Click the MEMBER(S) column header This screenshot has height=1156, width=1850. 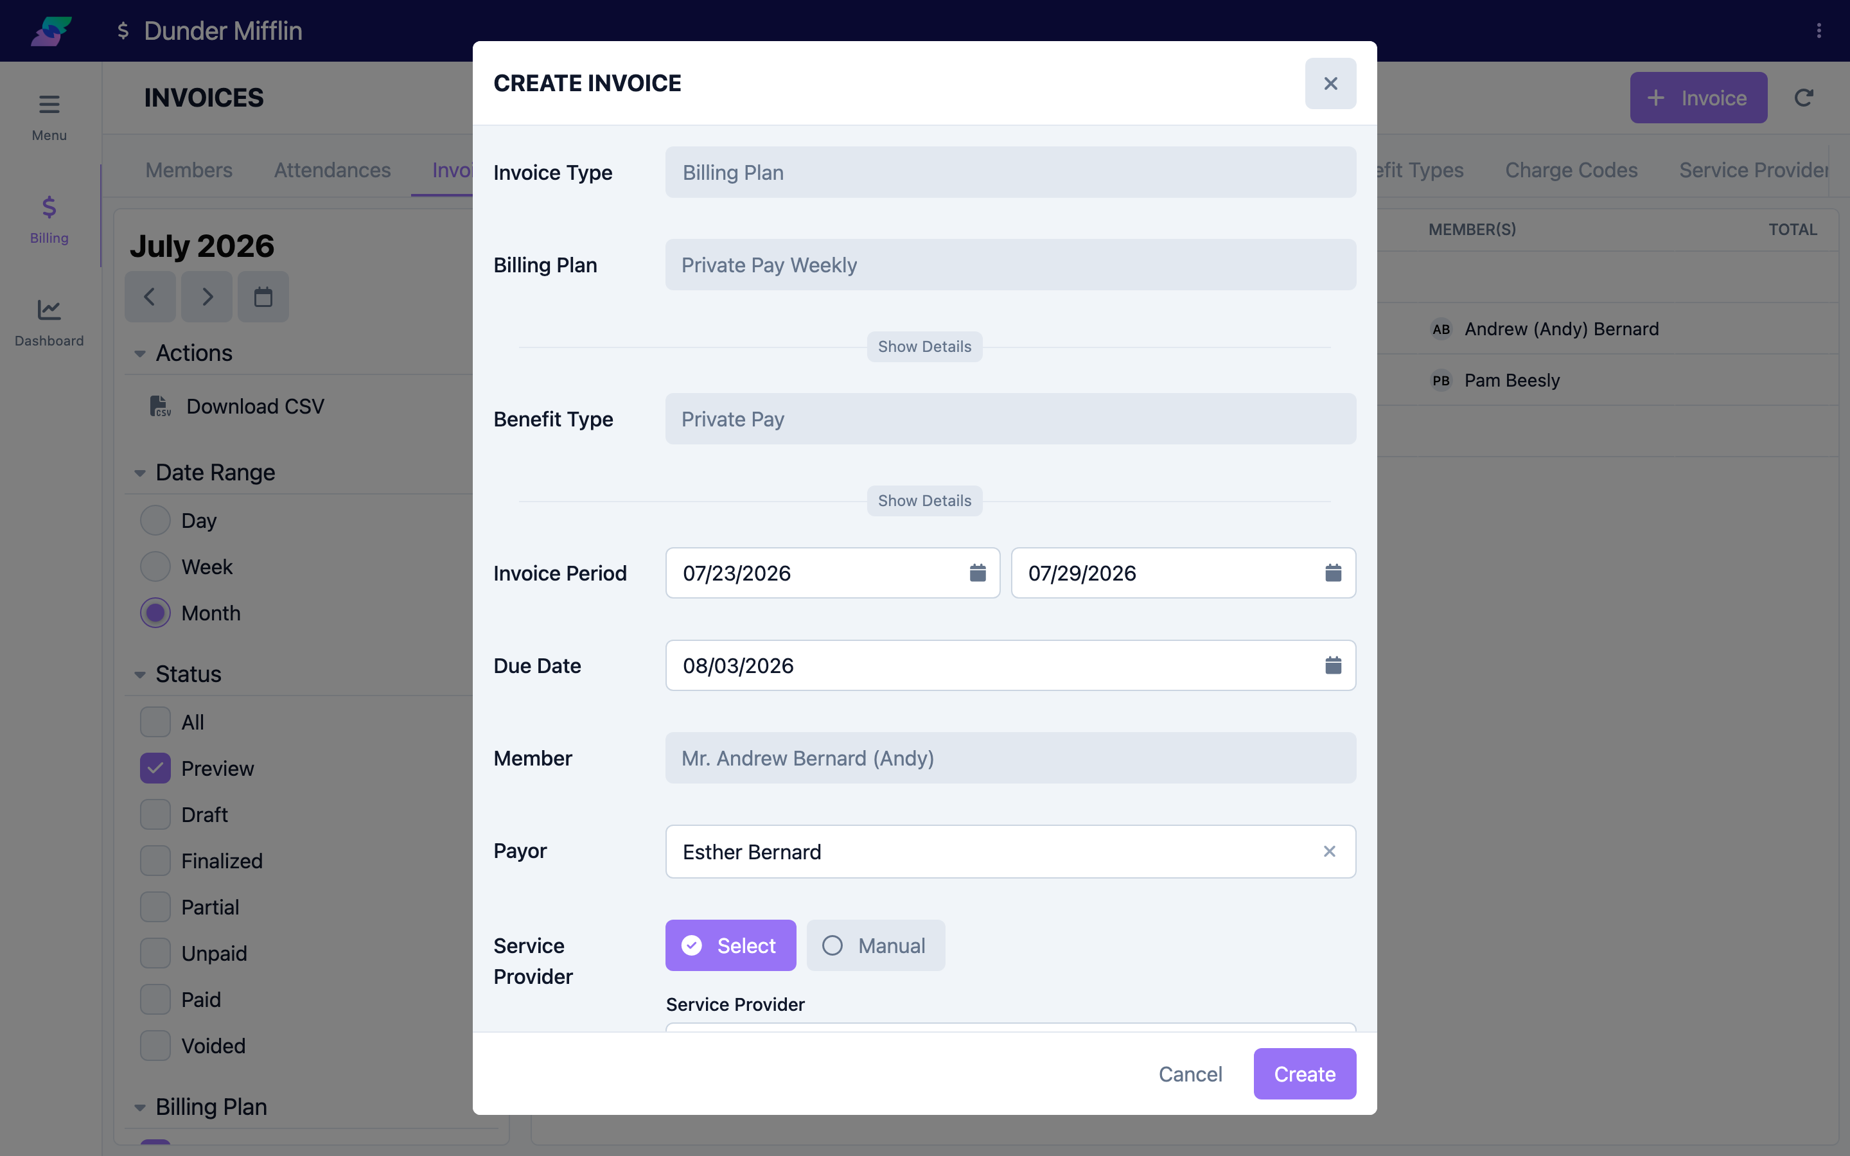click(1472, 229)
